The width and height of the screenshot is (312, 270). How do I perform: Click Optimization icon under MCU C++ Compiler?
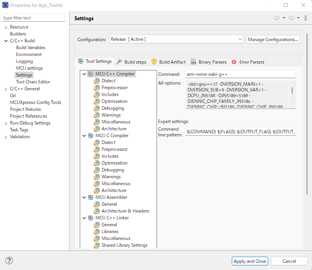pyautogui.click(x=97, y=101)
